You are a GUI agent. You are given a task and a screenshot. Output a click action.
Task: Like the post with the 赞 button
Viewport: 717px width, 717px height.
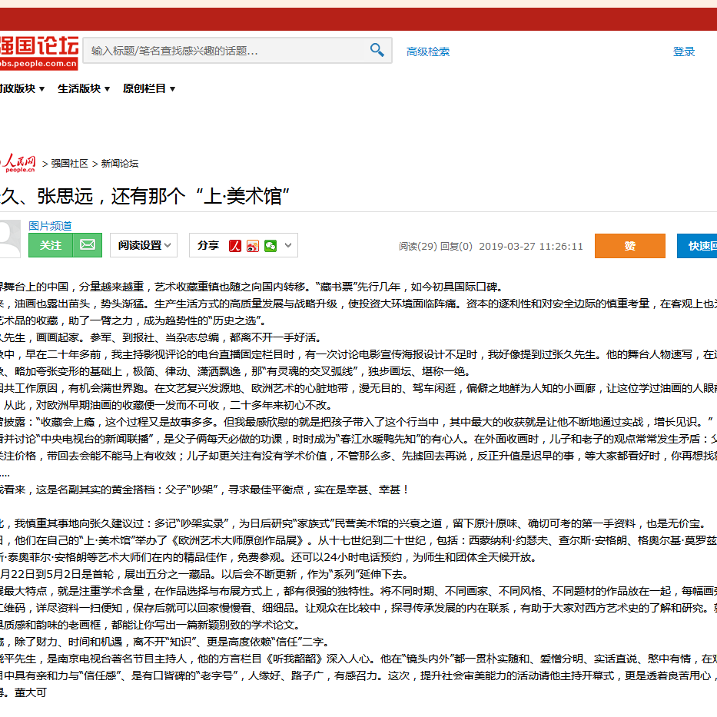pos(629,246)
